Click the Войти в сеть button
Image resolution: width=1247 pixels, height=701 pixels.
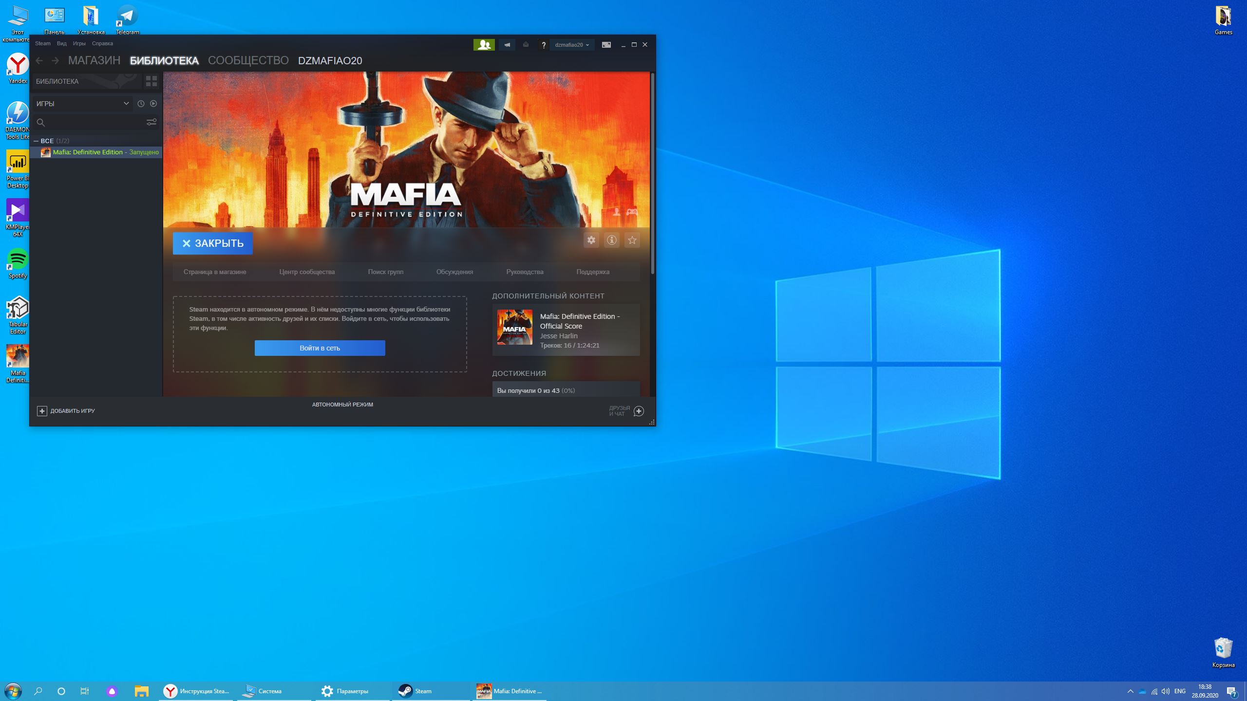(320, 348)
